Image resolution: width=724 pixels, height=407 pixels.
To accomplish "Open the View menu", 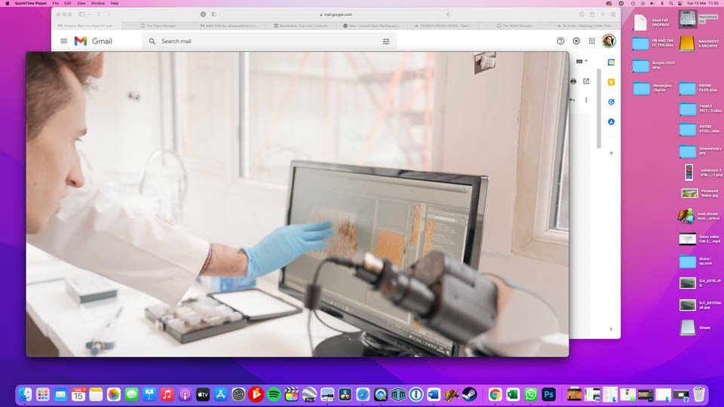I will pos(81,3).
